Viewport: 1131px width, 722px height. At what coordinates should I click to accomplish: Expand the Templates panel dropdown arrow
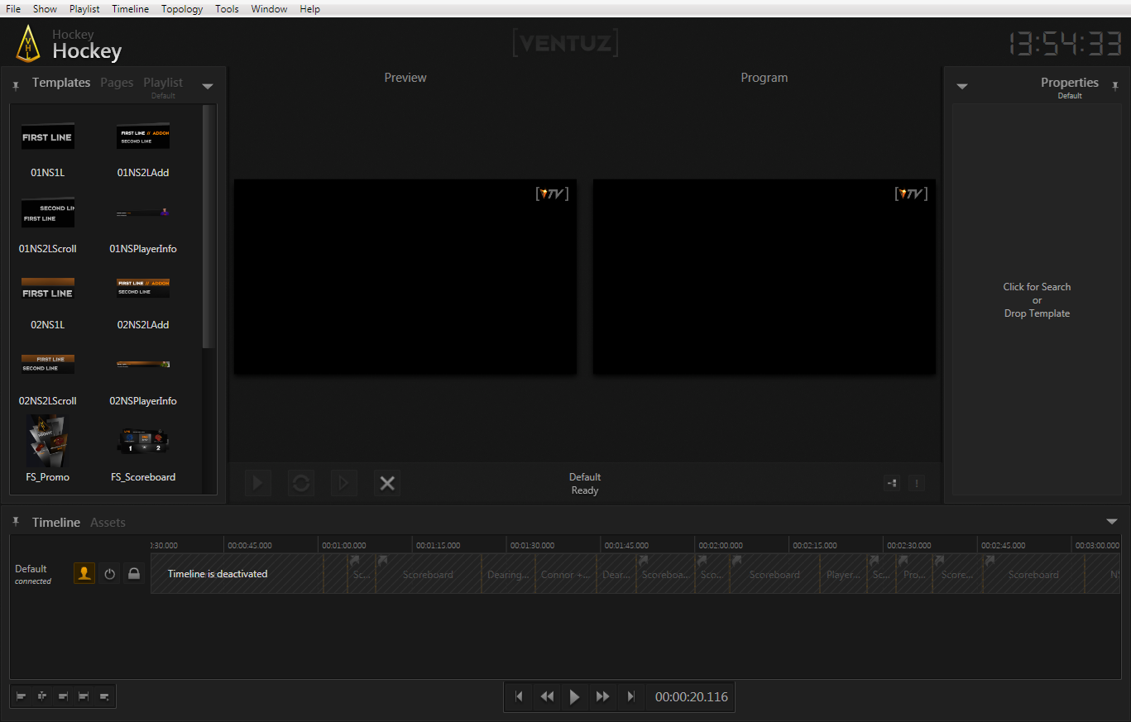coord(208,86)
